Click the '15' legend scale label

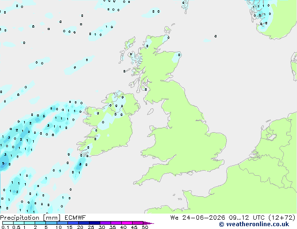[69, 227]
